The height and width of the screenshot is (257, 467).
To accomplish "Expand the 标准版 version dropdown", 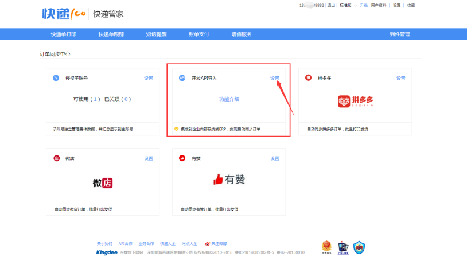I will point(356,5).
